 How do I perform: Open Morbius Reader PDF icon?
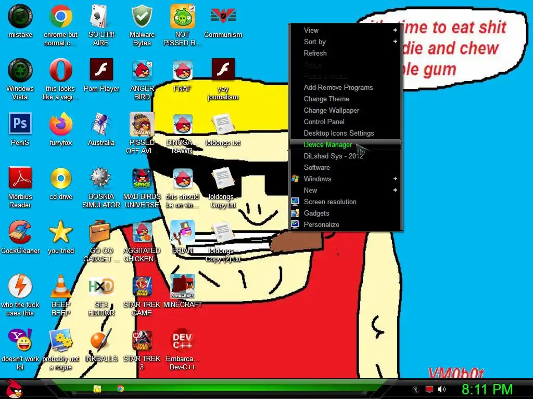(20, 178)
